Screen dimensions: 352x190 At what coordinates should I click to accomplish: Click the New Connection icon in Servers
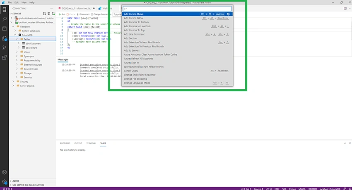(44, 14)
